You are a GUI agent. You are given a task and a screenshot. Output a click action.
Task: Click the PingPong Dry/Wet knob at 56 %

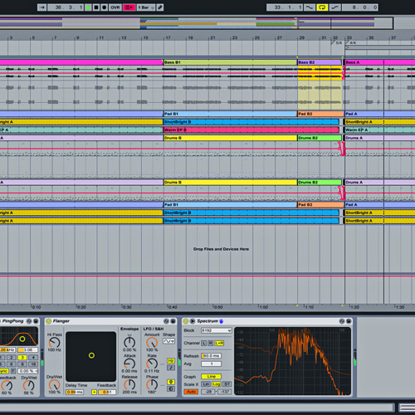pyautogui.click(x=28, y=385)
